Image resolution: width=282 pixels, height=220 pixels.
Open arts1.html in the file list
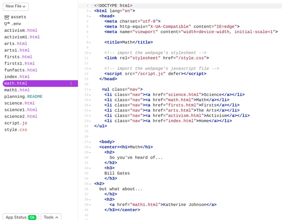[x=17, y=50]
